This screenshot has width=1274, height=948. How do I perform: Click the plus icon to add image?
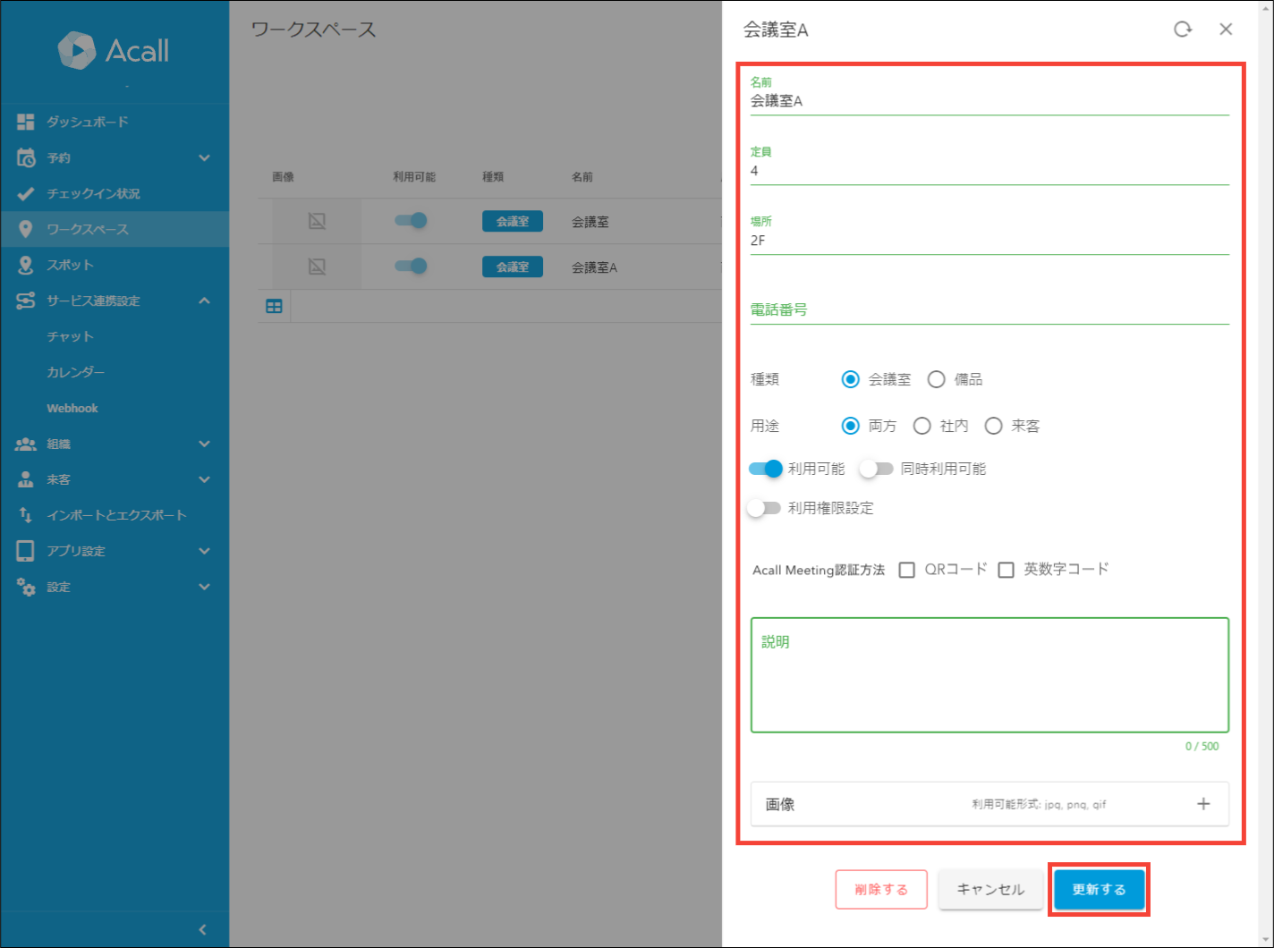tap(1203, 804)
